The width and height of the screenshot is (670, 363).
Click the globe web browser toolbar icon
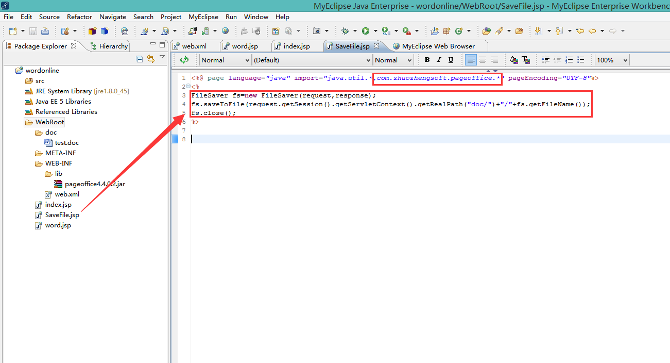click(x=226, y=31)
